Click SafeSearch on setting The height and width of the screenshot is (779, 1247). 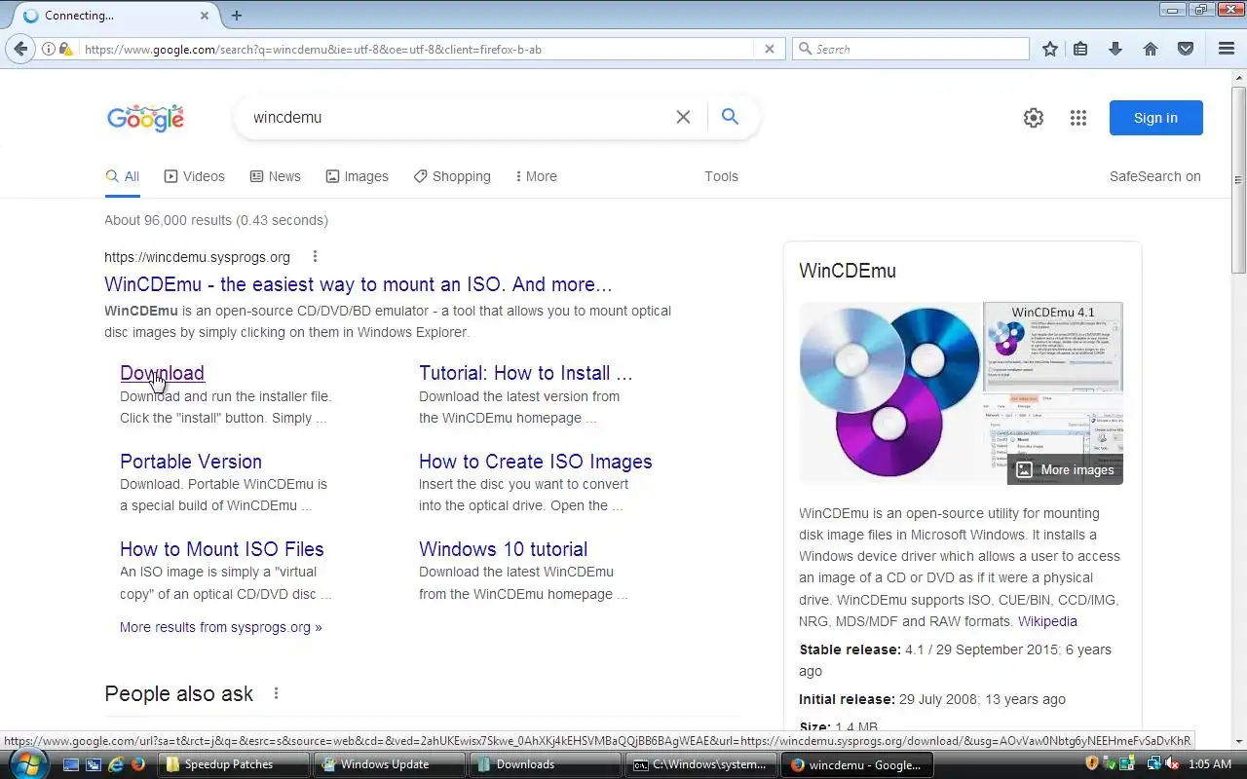tap(1154, 176)
